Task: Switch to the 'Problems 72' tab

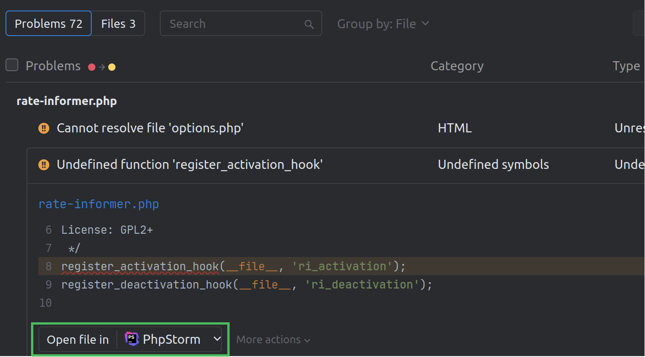Action: point(48,23)
